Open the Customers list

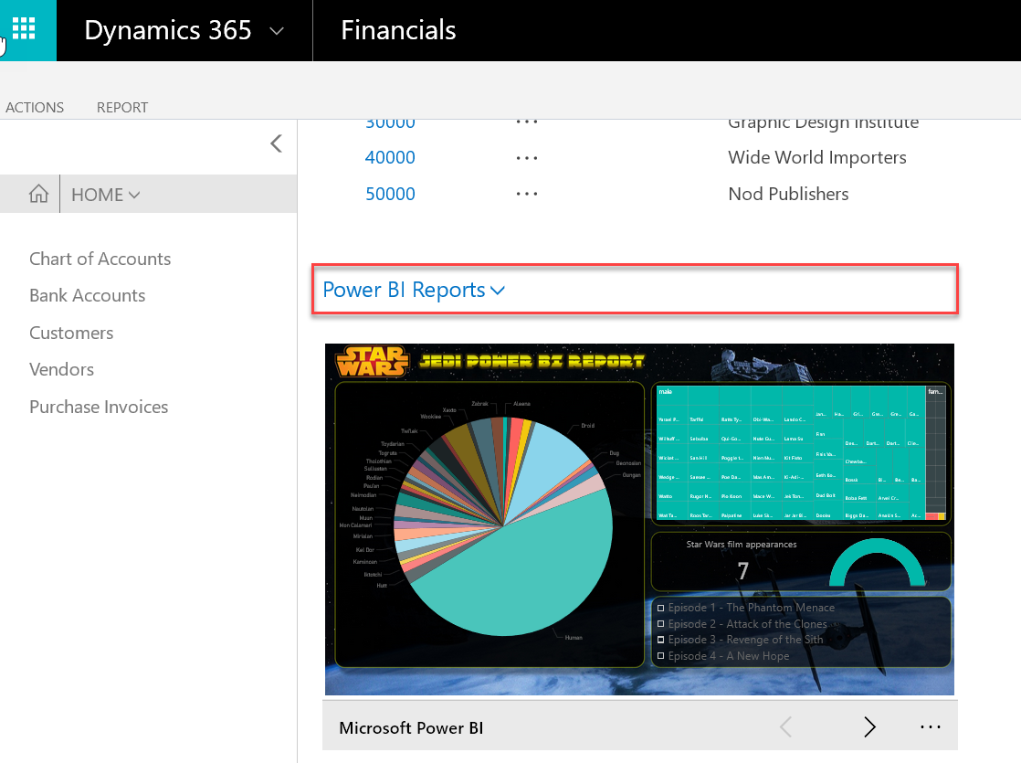(71, 333)
